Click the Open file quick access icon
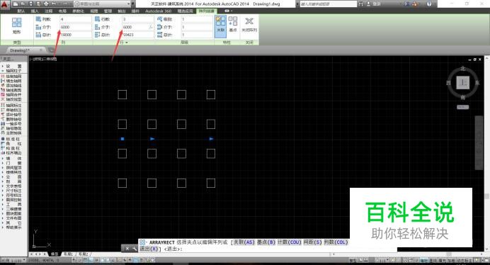This screenshot has width=490, height=265. (23, 4)
